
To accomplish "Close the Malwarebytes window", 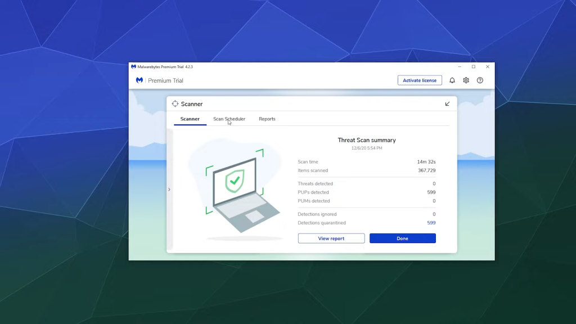I will (488, 67).
